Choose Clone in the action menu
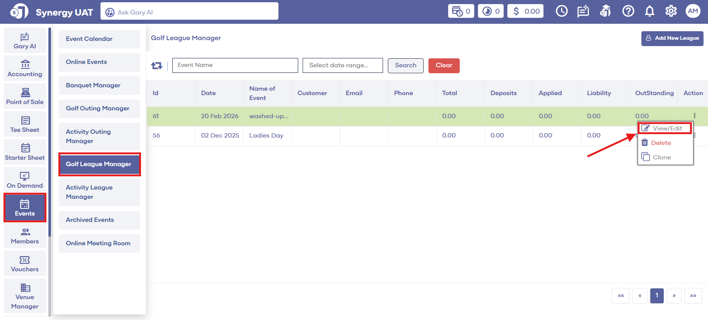 pyautogui.click(x=661, y=157)
